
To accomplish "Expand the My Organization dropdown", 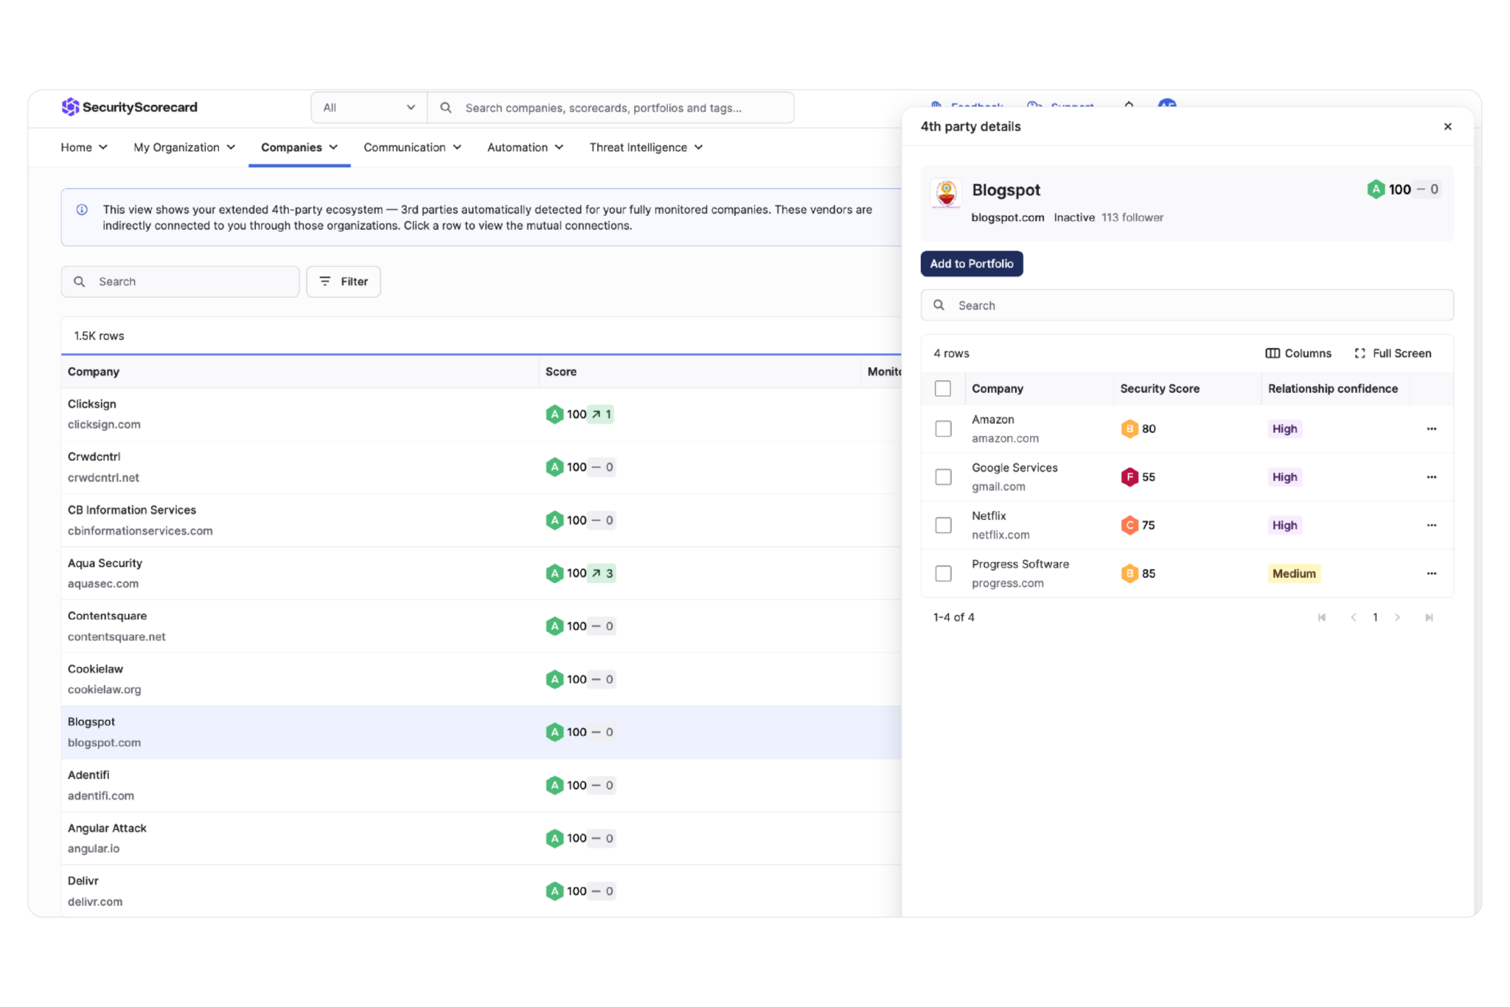I will pos(184,147).
